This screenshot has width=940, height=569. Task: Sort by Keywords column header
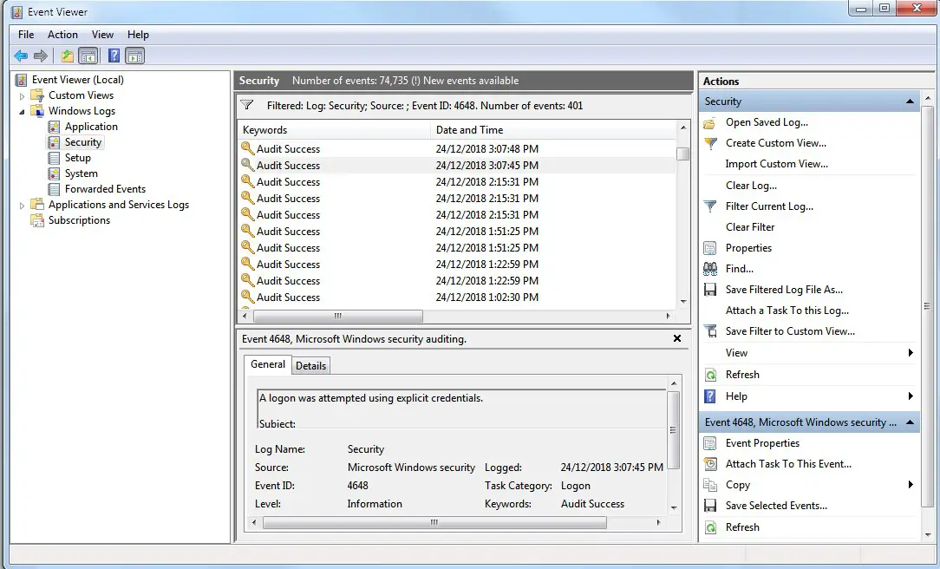(x=334, y=130)
